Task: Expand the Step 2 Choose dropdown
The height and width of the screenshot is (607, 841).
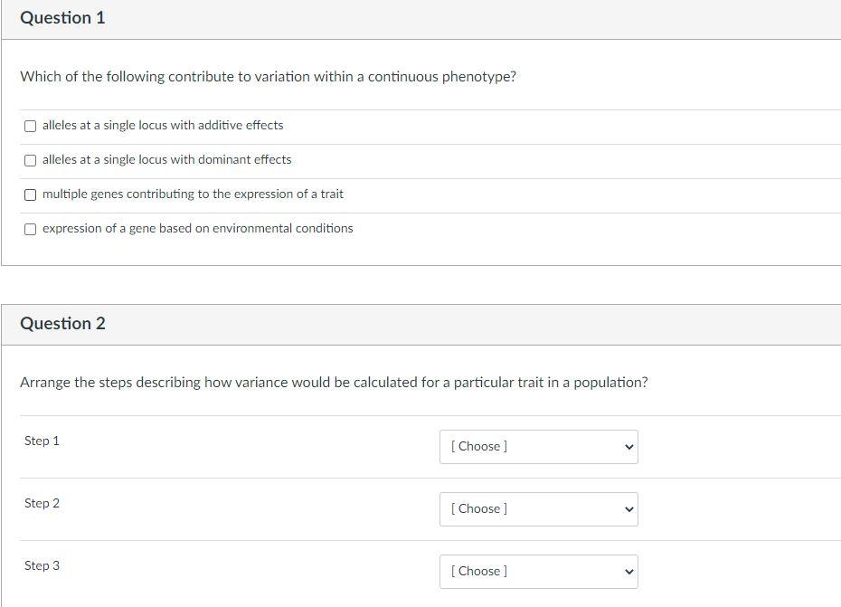Action: coord(538,509)
